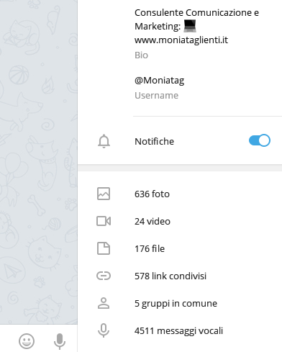Image resolution: width=282 pixels, height=352 pixels.
Task: Disable the Notifiche toggle switch
Action: click(260, 140)
